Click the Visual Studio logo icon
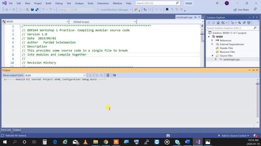 (4, 3)
